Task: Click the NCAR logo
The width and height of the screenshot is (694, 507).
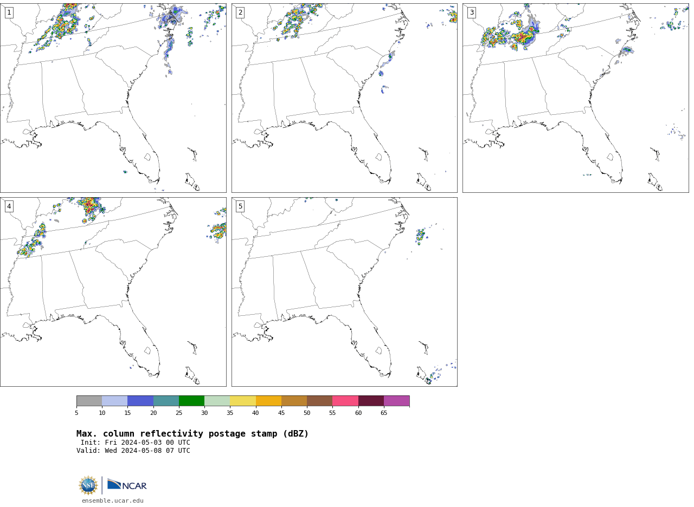Action: pos(127,485)
